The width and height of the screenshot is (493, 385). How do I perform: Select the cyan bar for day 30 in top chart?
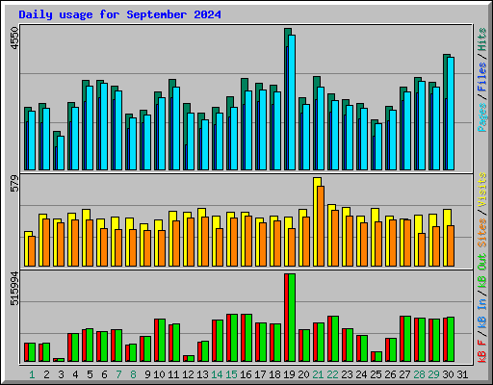pyautogui.click(x=451, y=114)
